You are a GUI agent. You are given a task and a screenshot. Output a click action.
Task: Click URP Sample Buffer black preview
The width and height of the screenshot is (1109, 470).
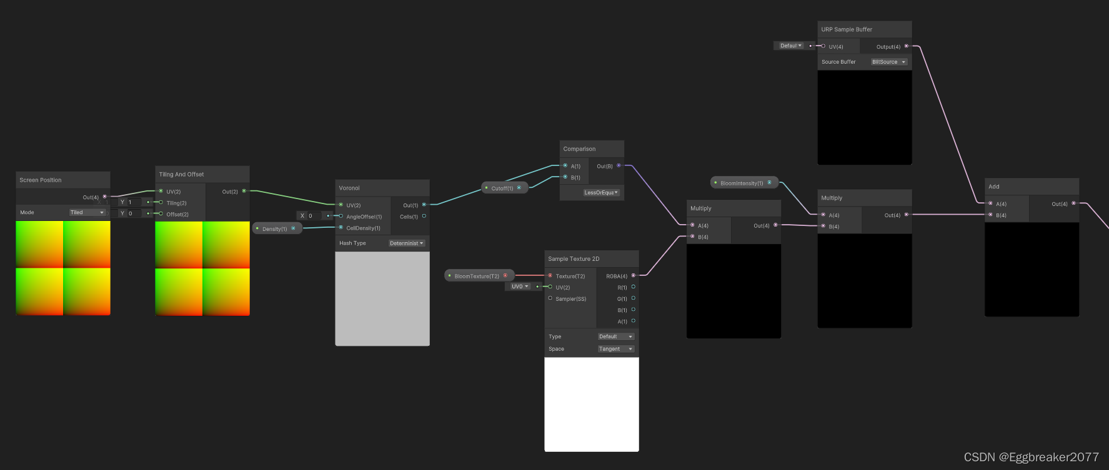click(865, 117)
